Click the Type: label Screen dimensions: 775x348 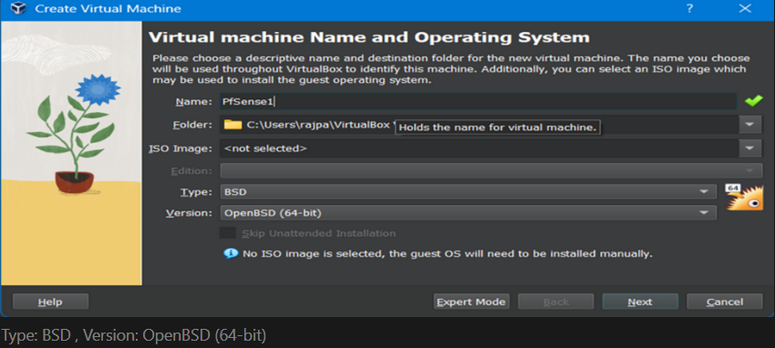coord(196,192)
